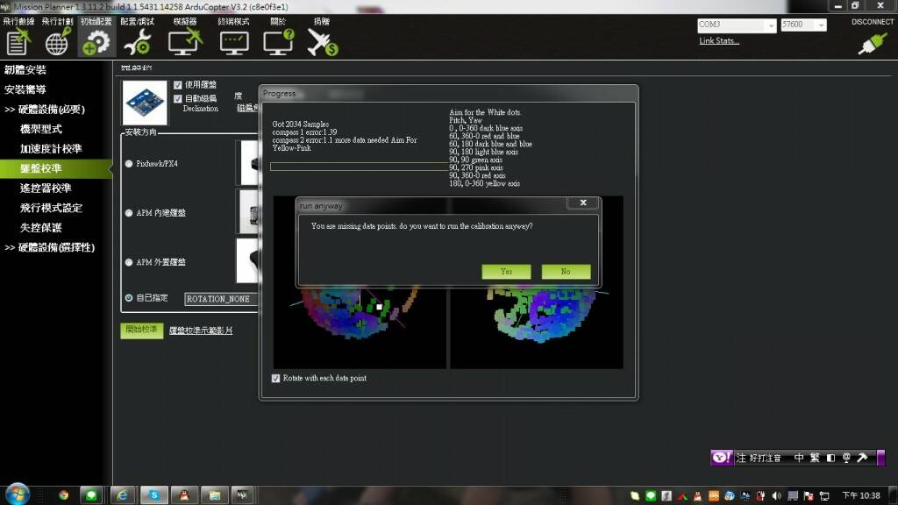Click the IME bar wrench tool icon

(863, 458)
